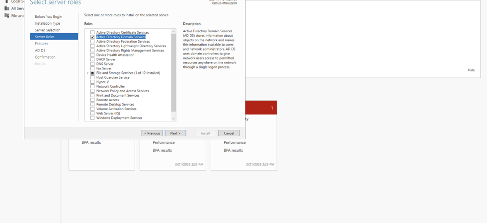Viewport: 487px width, 223px height.
Task: Tick the Active Directory Certificate Services checkbox
Action: [92, 32]
